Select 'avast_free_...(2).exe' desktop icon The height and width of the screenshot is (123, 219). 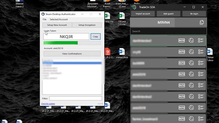122,4
